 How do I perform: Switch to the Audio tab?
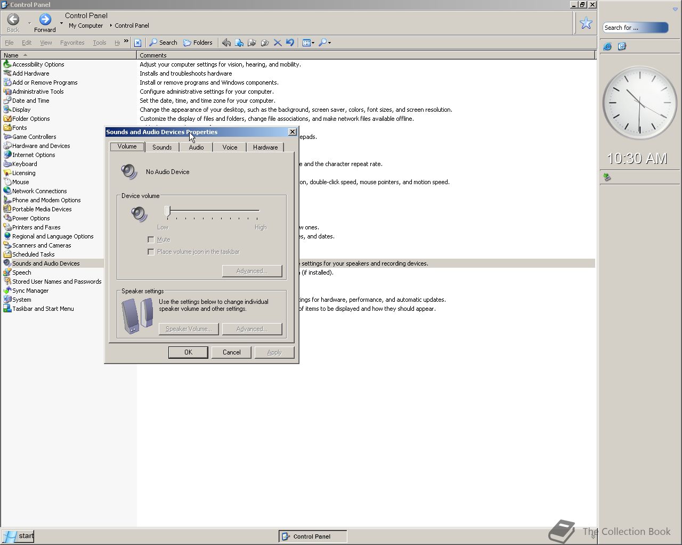click(196, 147)
